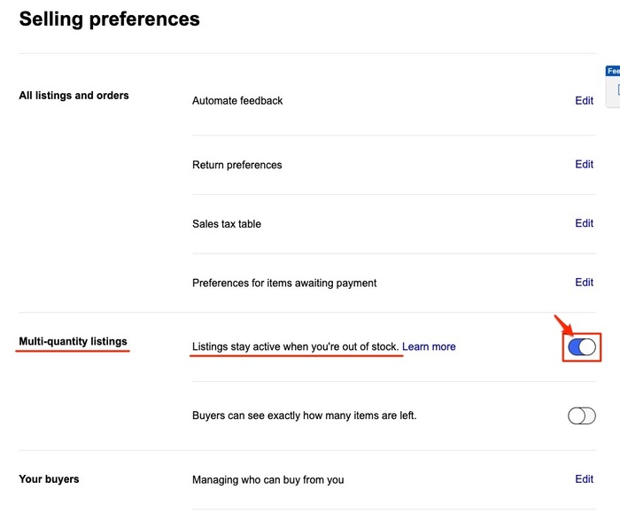The width and height of the screenshot is (620, 528).
Task: Click the Return preferences row label
Action: [236, 165]
